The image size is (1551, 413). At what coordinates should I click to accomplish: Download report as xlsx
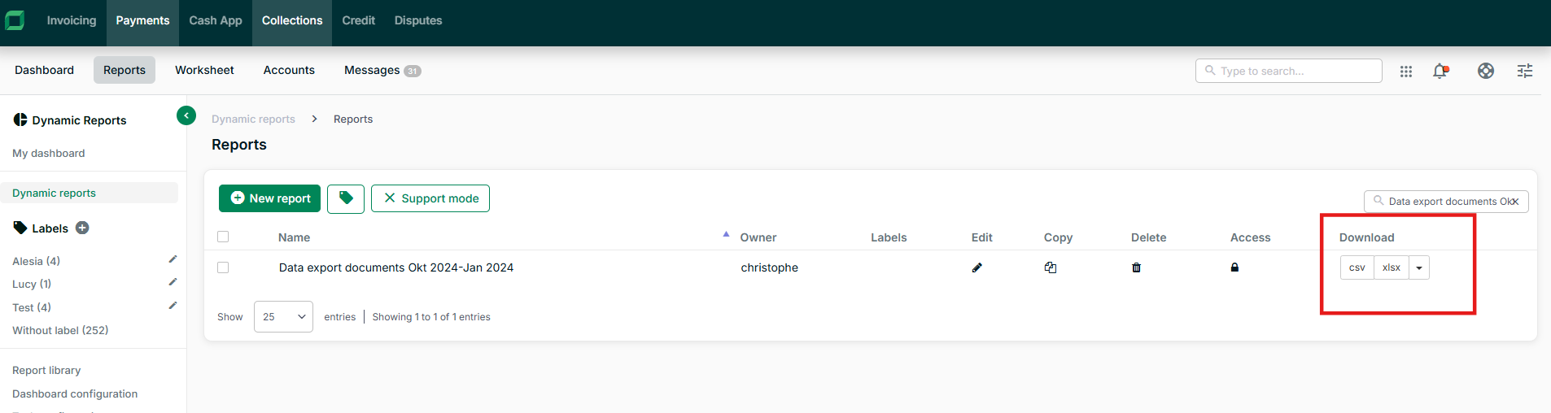pyautogui.click(x=1391, y=267)
